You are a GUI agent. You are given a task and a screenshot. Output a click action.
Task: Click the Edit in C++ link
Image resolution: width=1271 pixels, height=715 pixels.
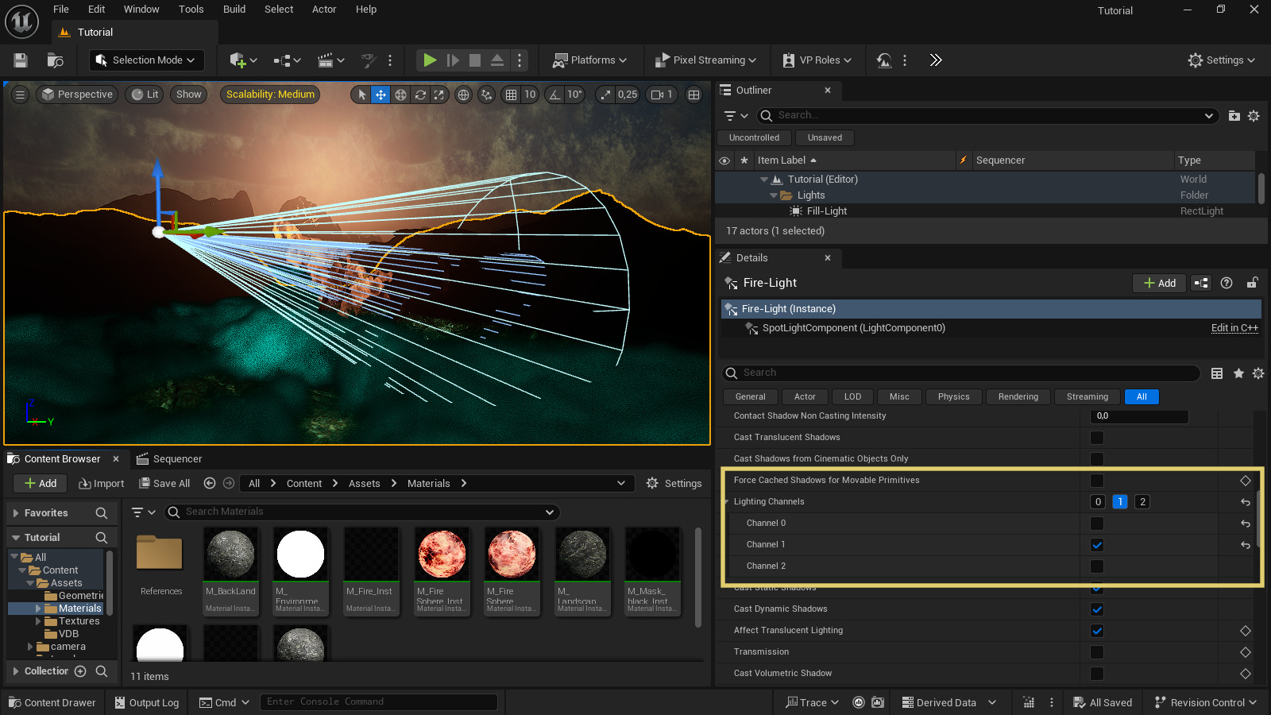[1234, 328]
